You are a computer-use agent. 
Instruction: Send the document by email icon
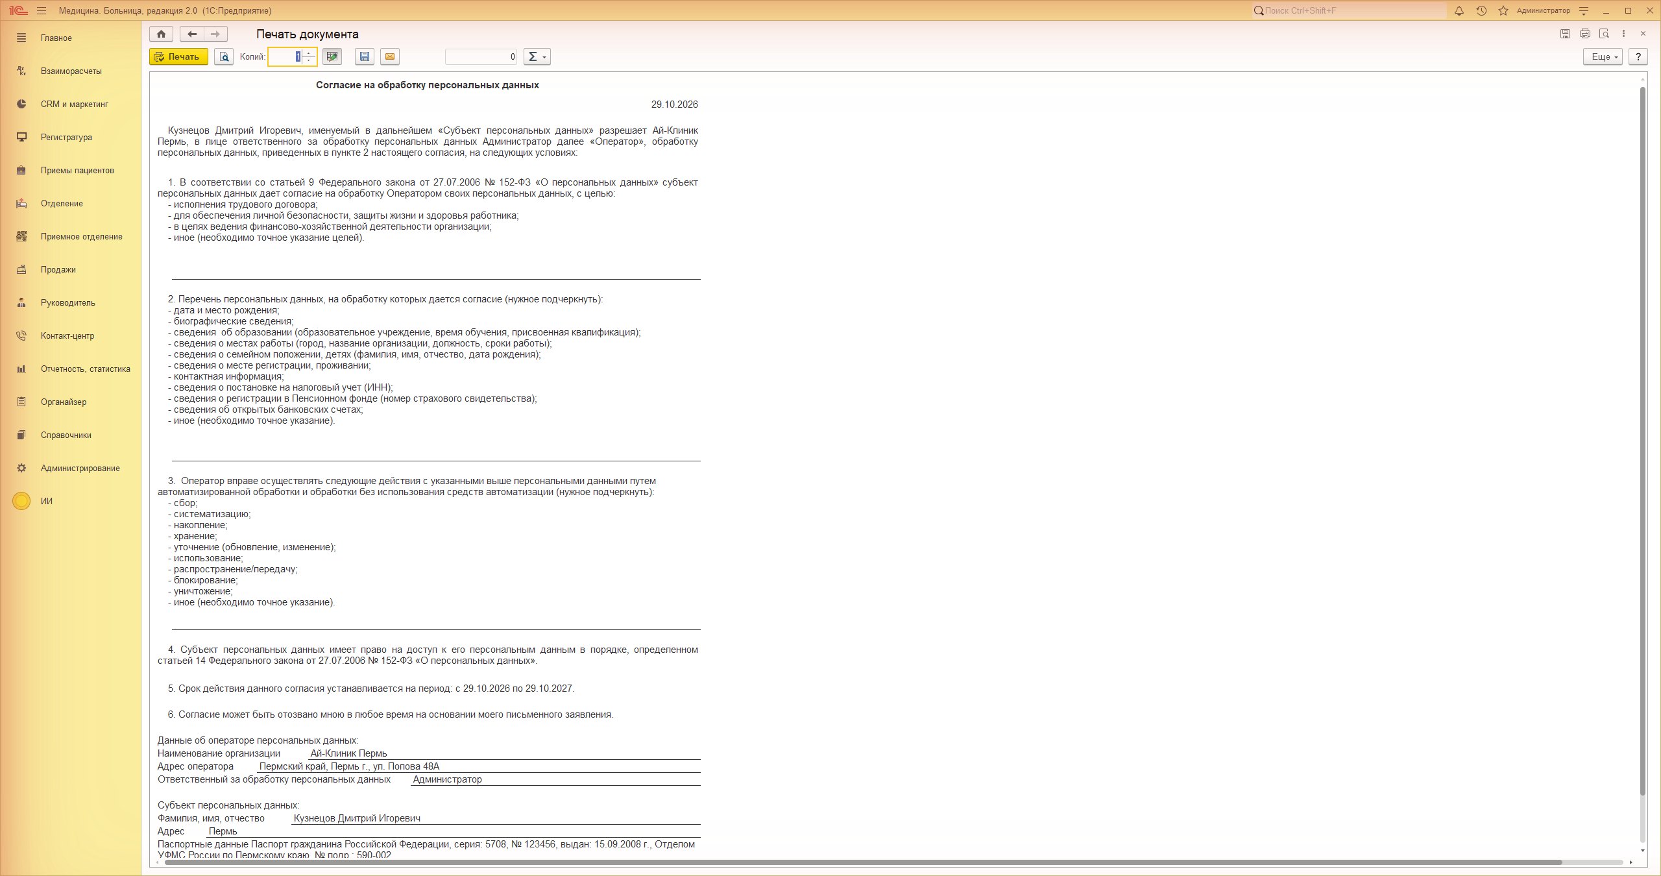389,57
